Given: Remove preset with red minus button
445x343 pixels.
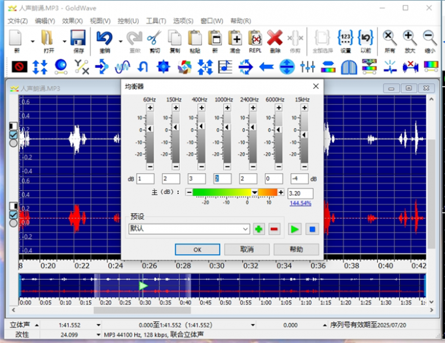Looking at the screenshot, I should click(274, 229).
